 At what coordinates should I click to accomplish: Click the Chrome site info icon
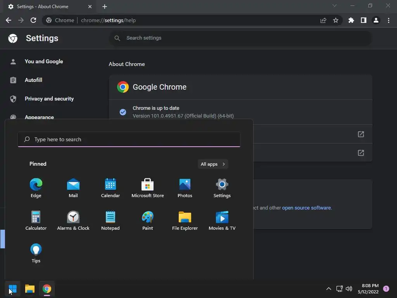point(49,20)
